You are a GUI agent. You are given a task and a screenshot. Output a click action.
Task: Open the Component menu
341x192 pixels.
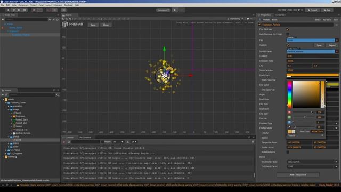pos(23,5)
